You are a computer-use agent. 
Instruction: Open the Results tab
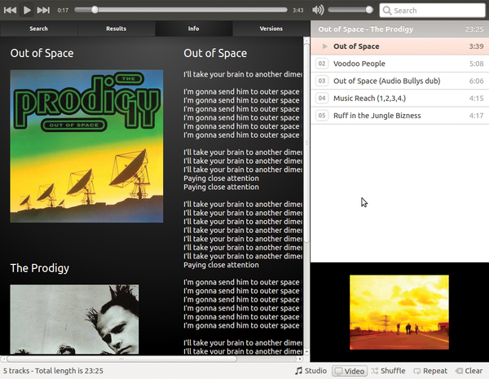[116, 29]
